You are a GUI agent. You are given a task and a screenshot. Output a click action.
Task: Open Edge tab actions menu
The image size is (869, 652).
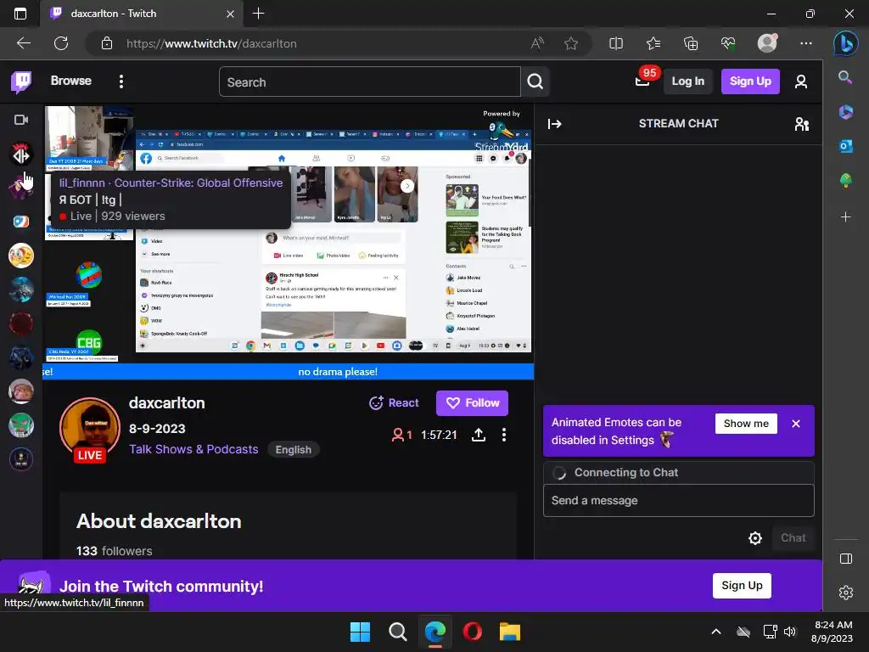click(x=20, y=14)
